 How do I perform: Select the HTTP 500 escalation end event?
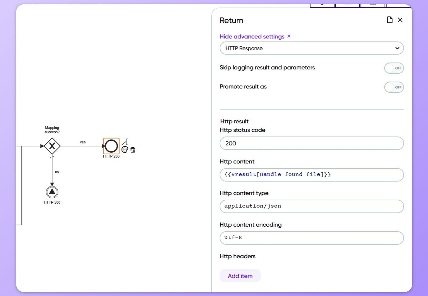(52, 192)
